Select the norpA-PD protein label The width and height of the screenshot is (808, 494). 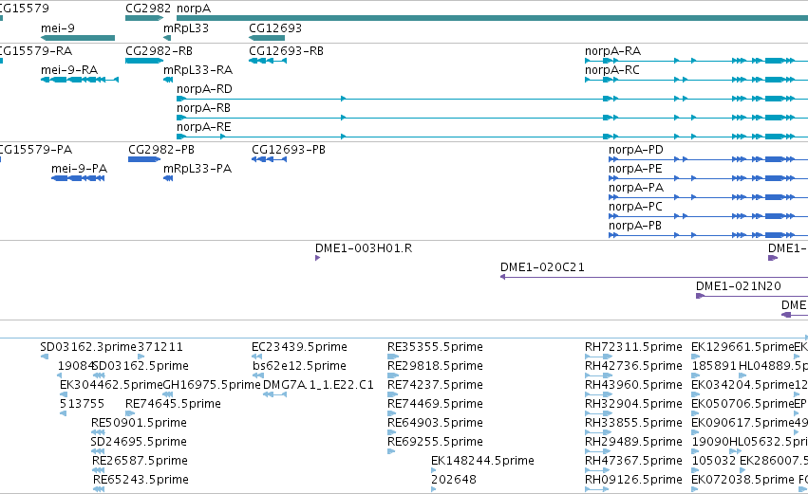[636, 150]
